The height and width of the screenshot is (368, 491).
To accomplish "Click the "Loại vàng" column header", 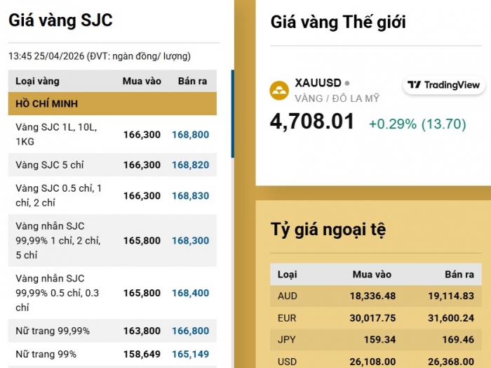I will point(38,81).
